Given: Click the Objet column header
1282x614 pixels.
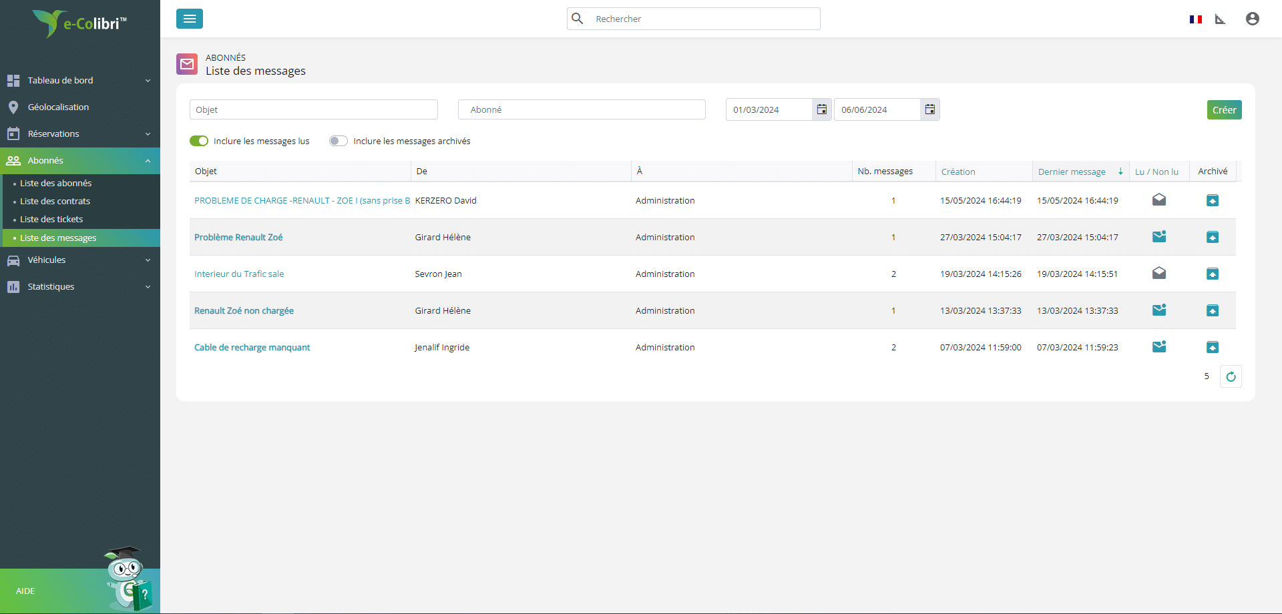Looking at the screenshot, I should [x=206, y=171].
